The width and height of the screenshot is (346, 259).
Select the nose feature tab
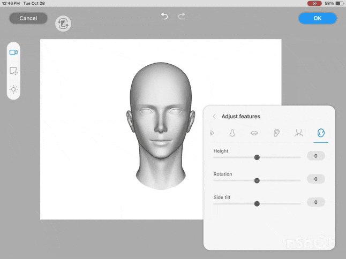tap(232, 133)
